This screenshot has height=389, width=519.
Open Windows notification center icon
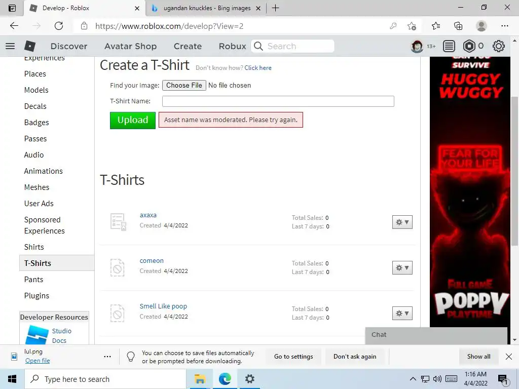(x=503, y=380)
